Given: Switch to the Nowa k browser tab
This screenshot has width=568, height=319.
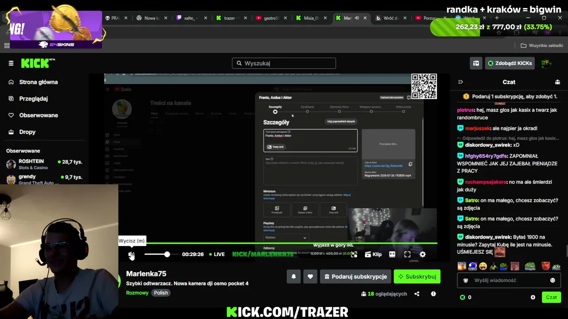Looking at the screenshot, I should [x=151, y=18].
